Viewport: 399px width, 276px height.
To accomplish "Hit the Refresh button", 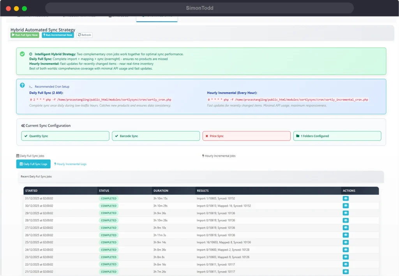I will 84,35.
